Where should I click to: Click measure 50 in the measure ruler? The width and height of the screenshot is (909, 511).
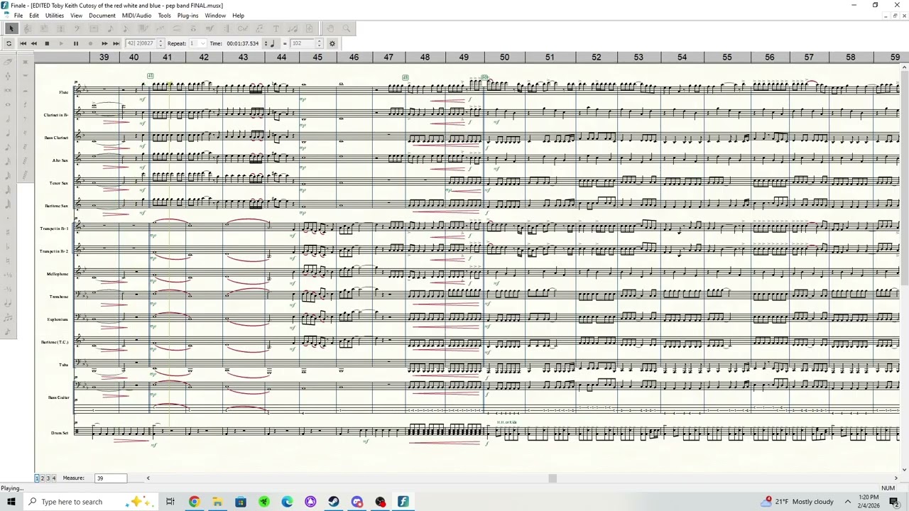point(504,57)
